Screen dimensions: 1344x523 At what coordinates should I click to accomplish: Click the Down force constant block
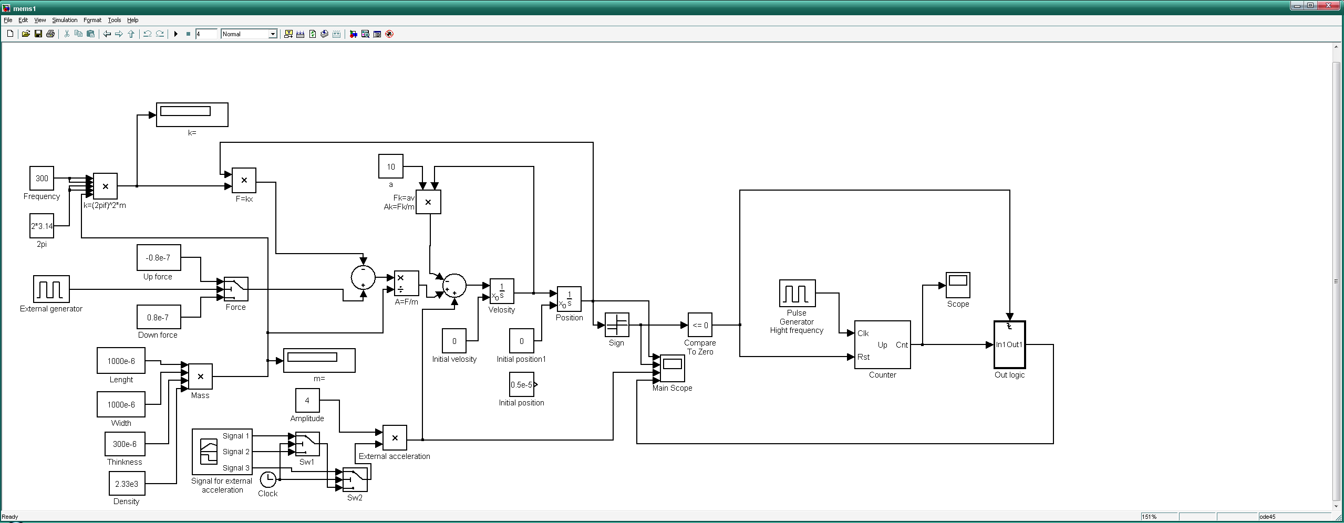pos(159,318)
